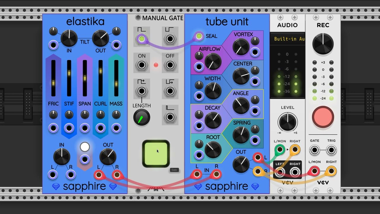380x214 pixels.
Task: Click the STIF attenuverter small knob
Action: (69, 114)
